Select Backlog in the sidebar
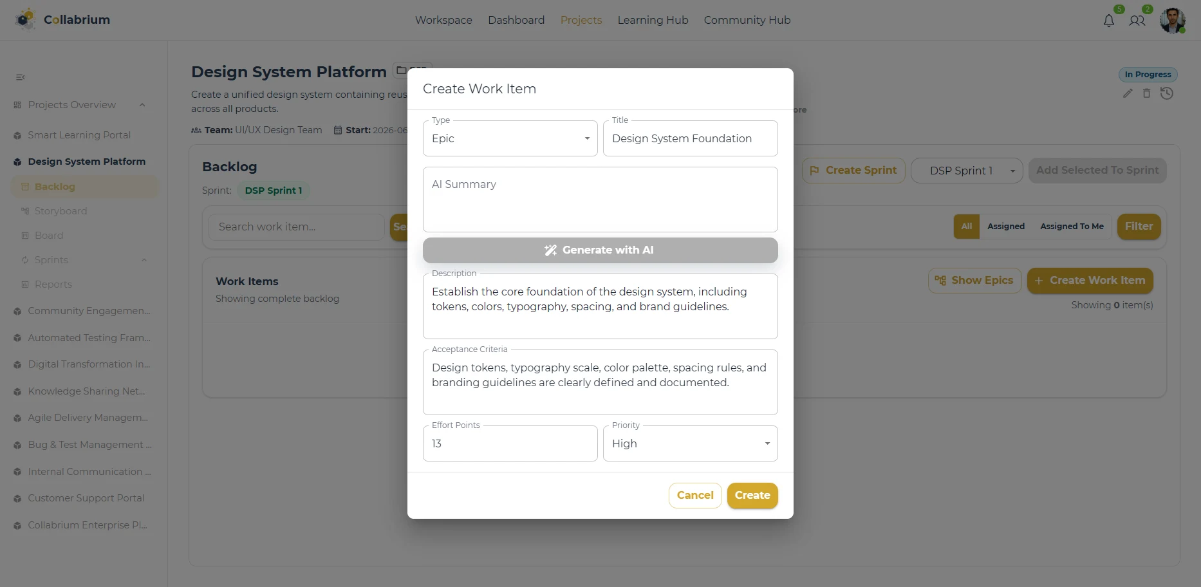1201x587 pixels. point(84,187)
